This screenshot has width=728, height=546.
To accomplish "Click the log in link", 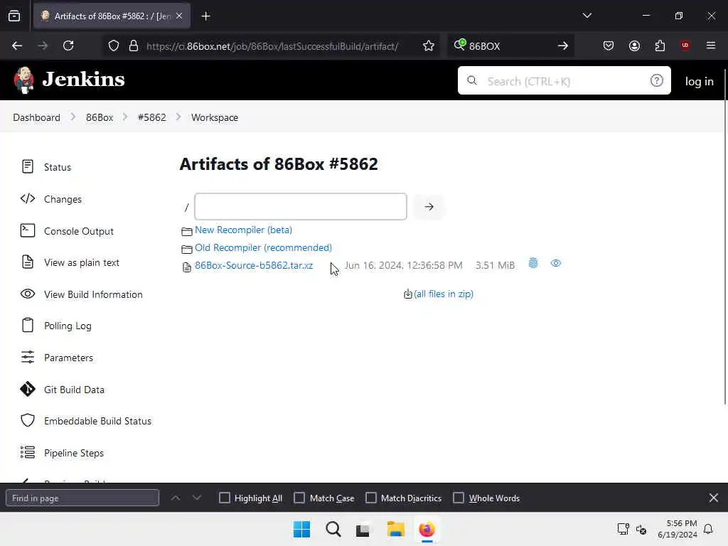I will pyautogui.click(x=699, y=81).
